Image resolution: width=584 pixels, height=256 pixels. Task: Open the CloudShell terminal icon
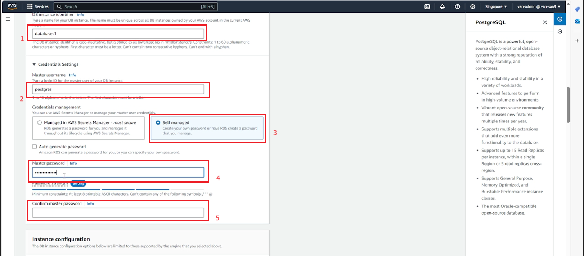(427, 6)
